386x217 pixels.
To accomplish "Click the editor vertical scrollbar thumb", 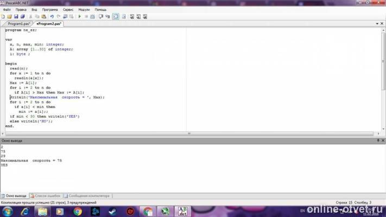I will [383, 61].
